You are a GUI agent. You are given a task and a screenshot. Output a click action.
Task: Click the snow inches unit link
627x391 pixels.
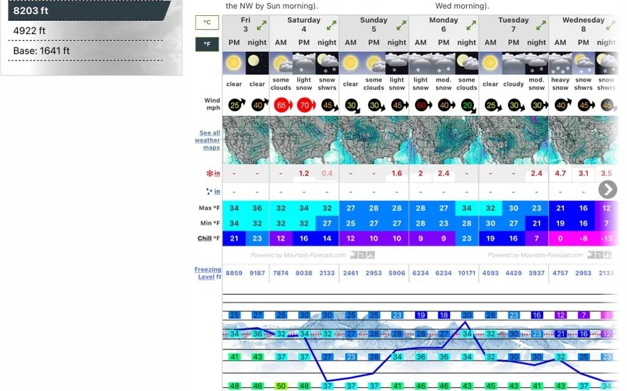point(217,173)
